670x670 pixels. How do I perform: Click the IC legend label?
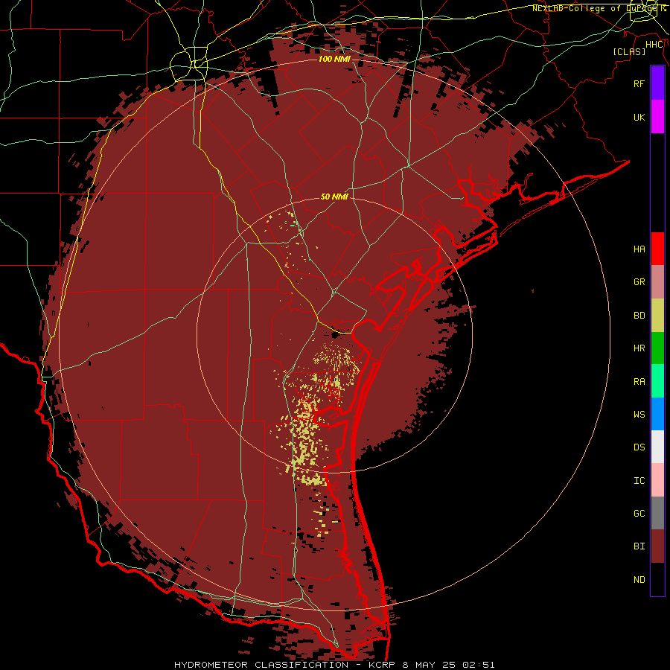[x=639, y=481]
